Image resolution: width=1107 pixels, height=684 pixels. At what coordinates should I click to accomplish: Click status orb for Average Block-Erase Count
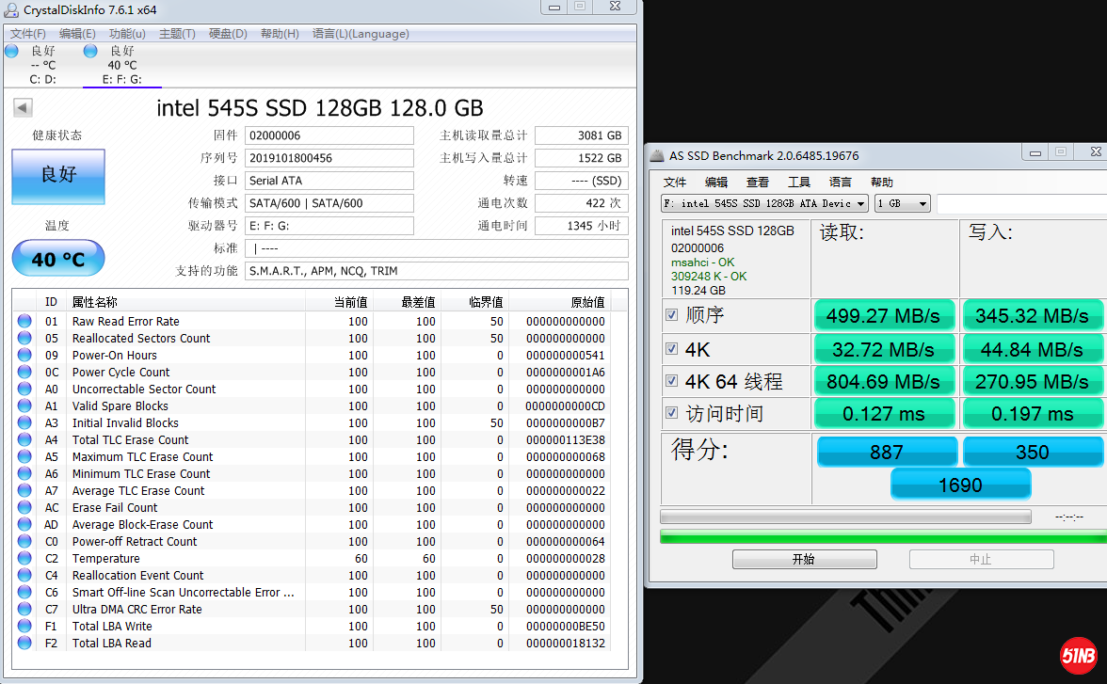pyautogui.click(x=24, y=524)
